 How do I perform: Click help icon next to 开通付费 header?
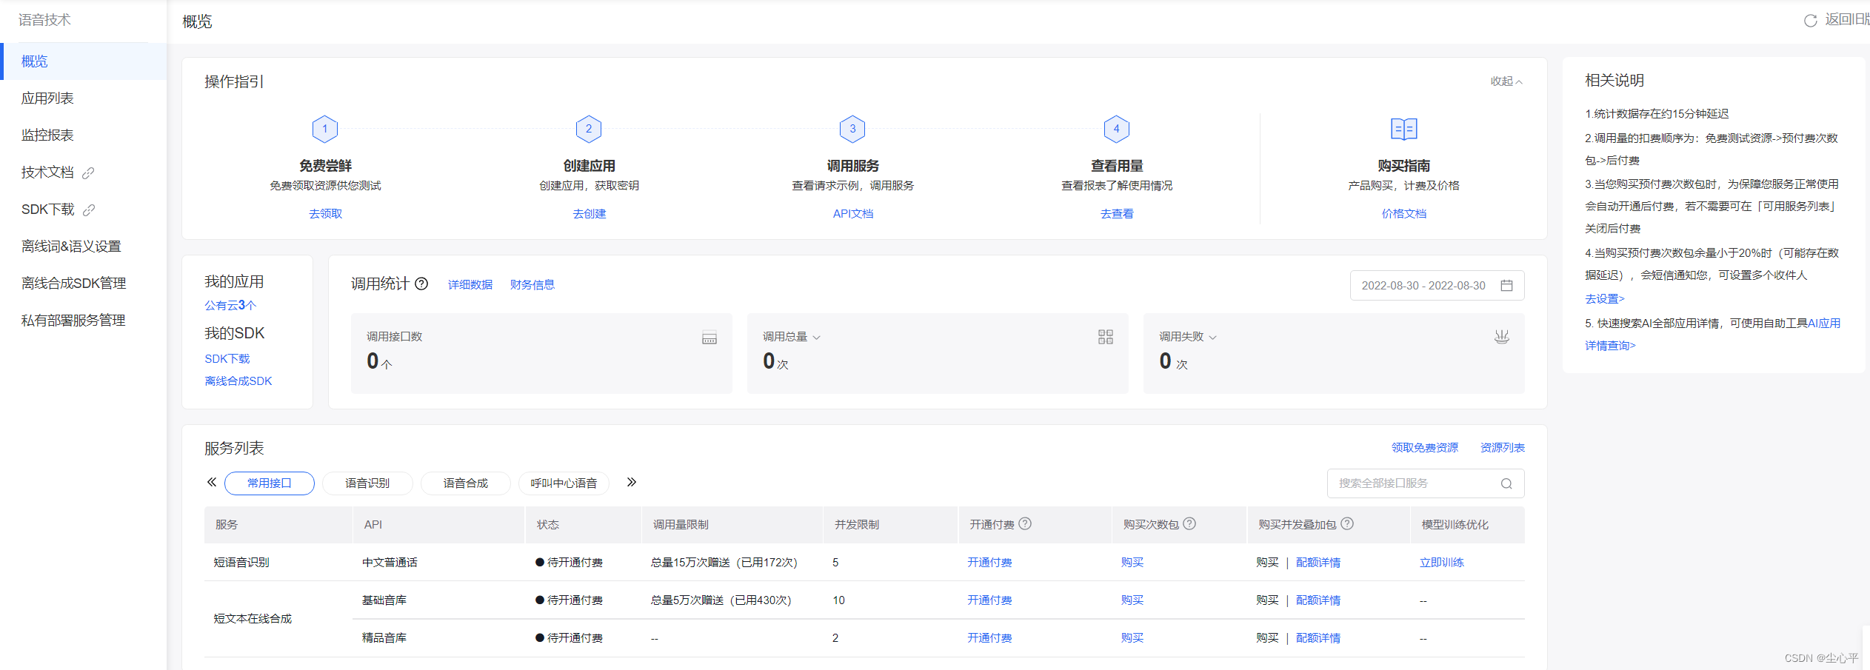[1025, 523]
